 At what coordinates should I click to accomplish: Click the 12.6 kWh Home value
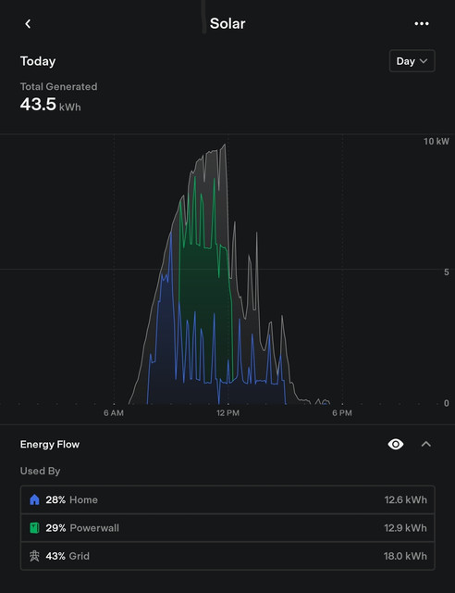point(406,500)
